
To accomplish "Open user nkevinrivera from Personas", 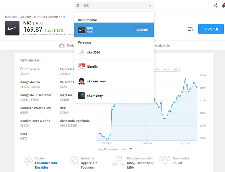I will pos(114,81).
